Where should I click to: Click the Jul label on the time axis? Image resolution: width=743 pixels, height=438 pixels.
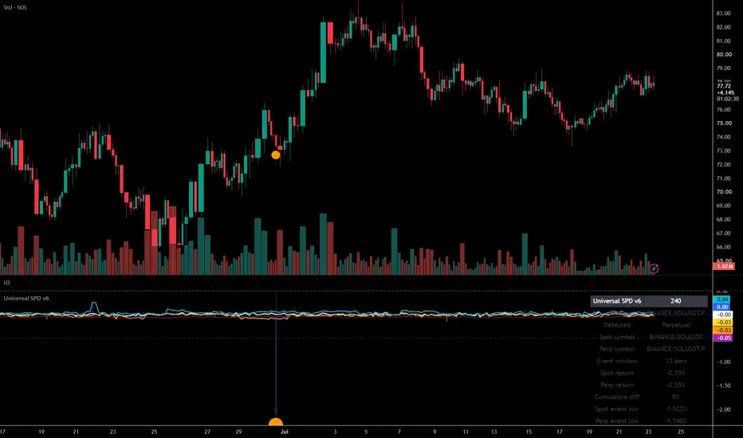[285, 432]
